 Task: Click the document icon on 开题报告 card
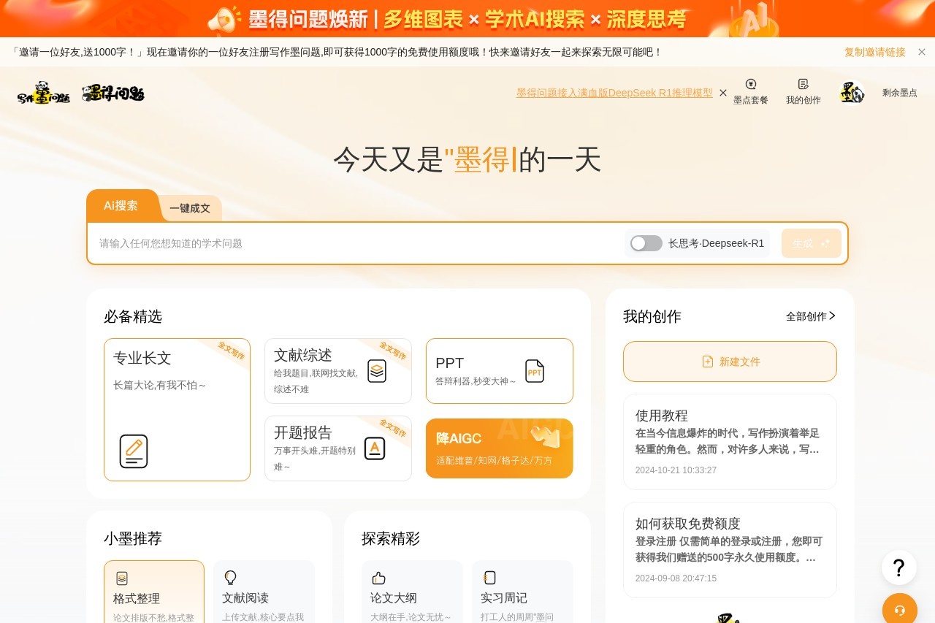tap(375, 448)
